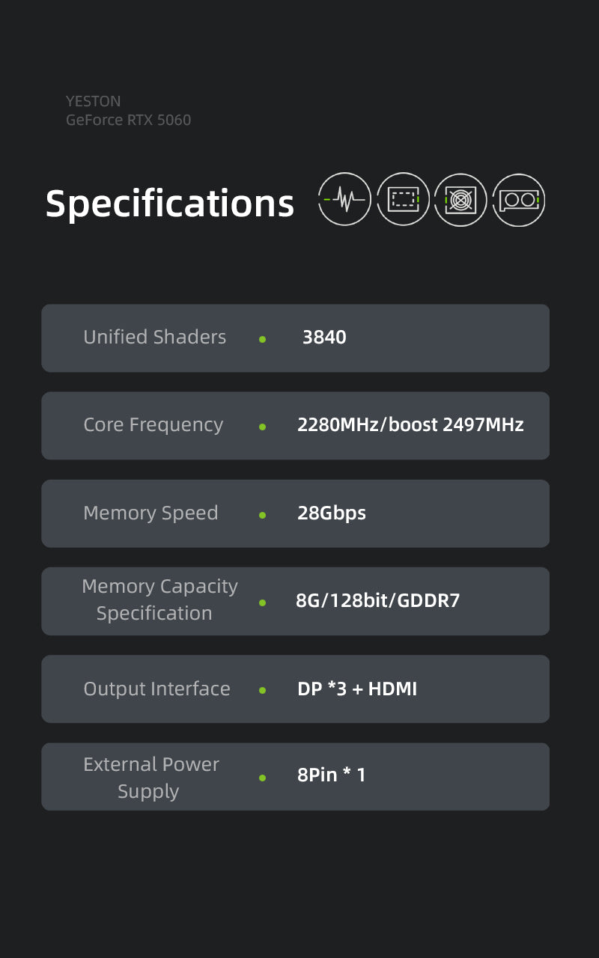This screenshot has width=599, height=958.
Task: Click the Specifications heading
Action: coord(170,204)
